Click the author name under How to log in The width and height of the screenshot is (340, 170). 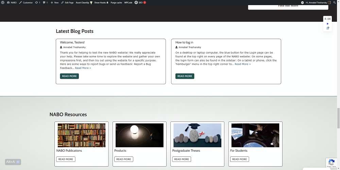pyautogui.click(x=190, y=47)
